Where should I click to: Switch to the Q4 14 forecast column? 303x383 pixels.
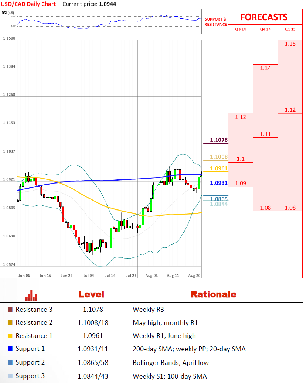tap(265, 29)
